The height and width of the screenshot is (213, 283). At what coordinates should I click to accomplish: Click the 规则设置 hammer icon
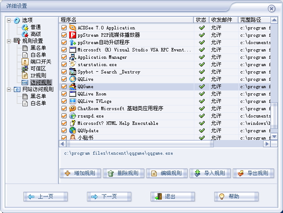tap(17, 41)
